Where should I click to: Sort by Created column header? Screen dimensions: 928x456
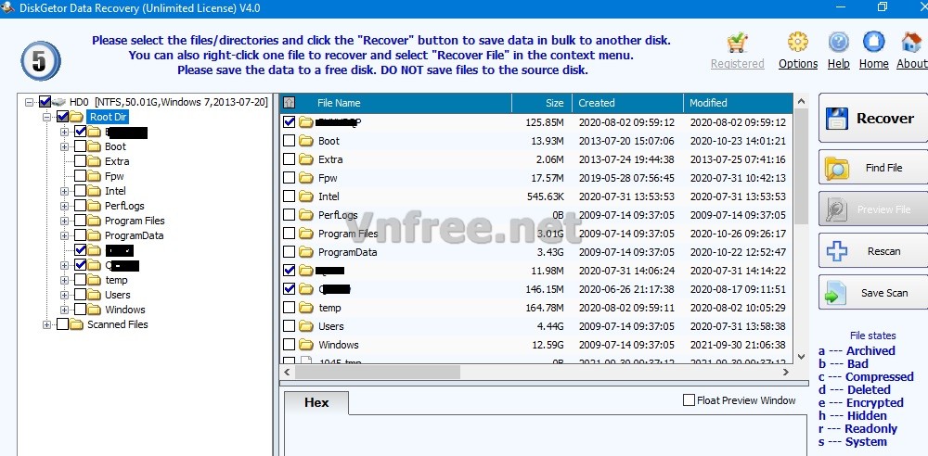pyautogui.click(x=628, y=103)
